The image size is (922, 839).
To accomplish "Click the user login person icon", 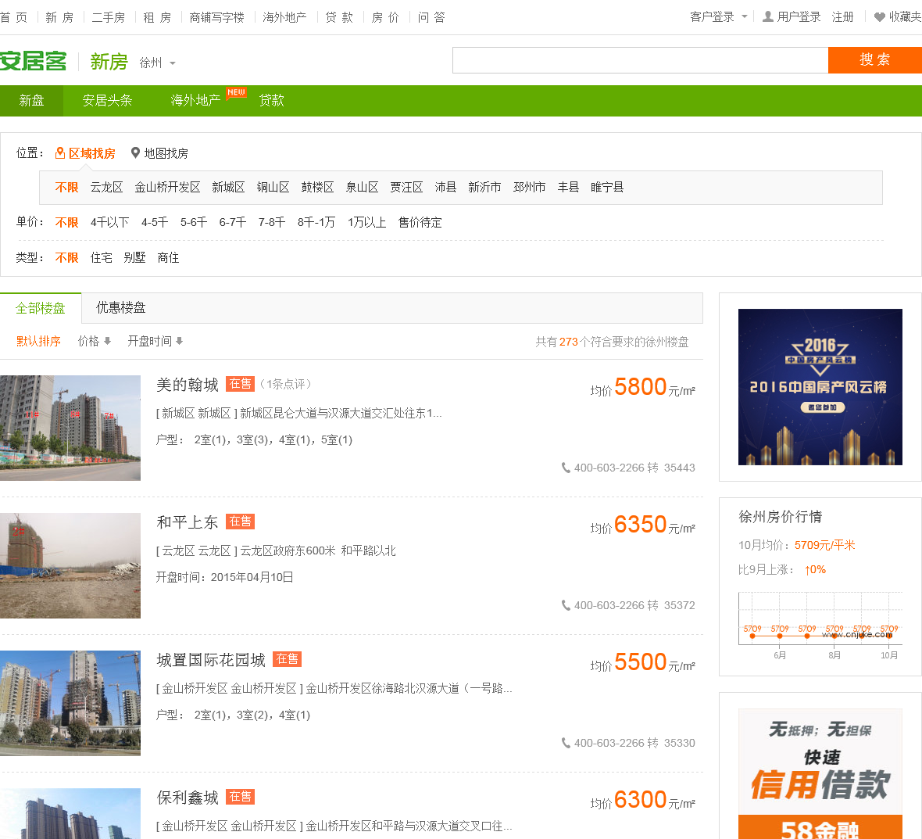I will click(767, 16).
